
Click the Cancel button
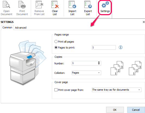tap(136, 110)
